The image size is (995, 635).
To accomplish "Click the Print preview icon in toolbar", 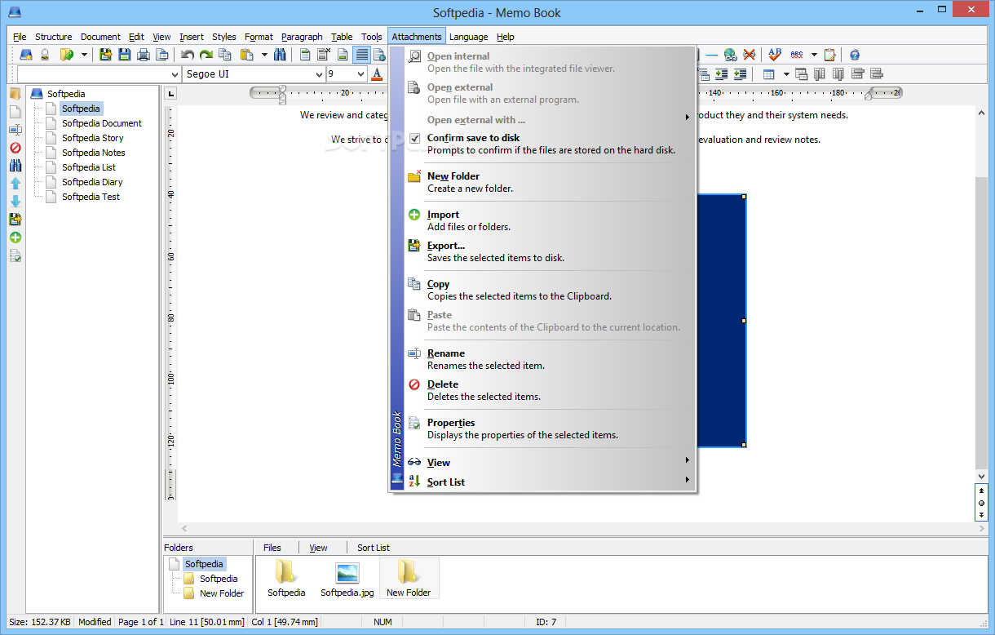I will point(162,55).
